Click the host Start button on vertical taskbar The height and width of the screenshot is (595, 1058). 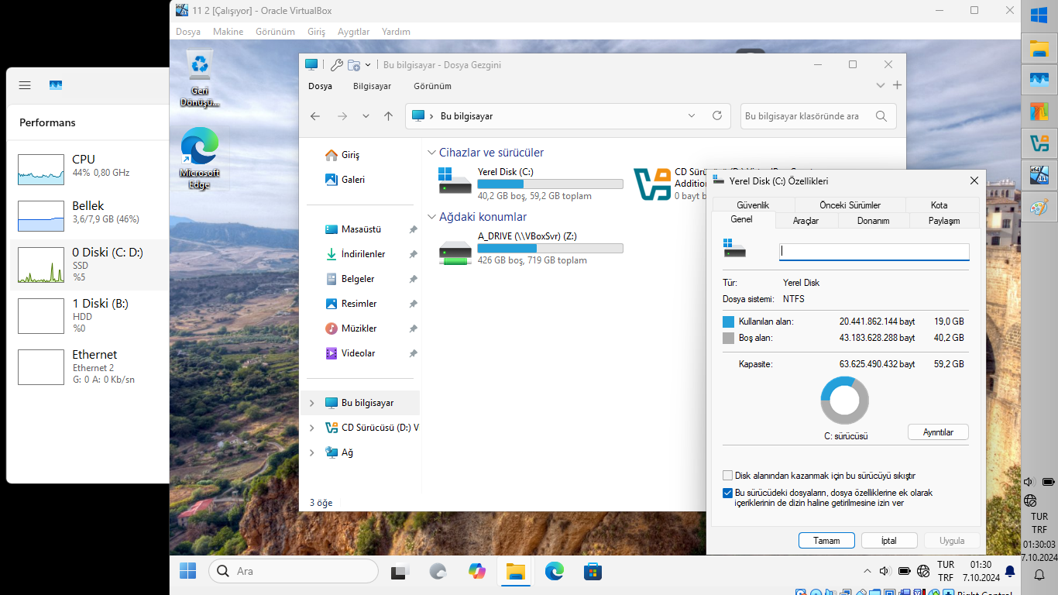tap(1039, 15)
